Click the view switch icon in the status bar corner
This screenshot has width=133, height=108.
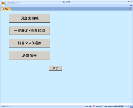coord(131,106)
